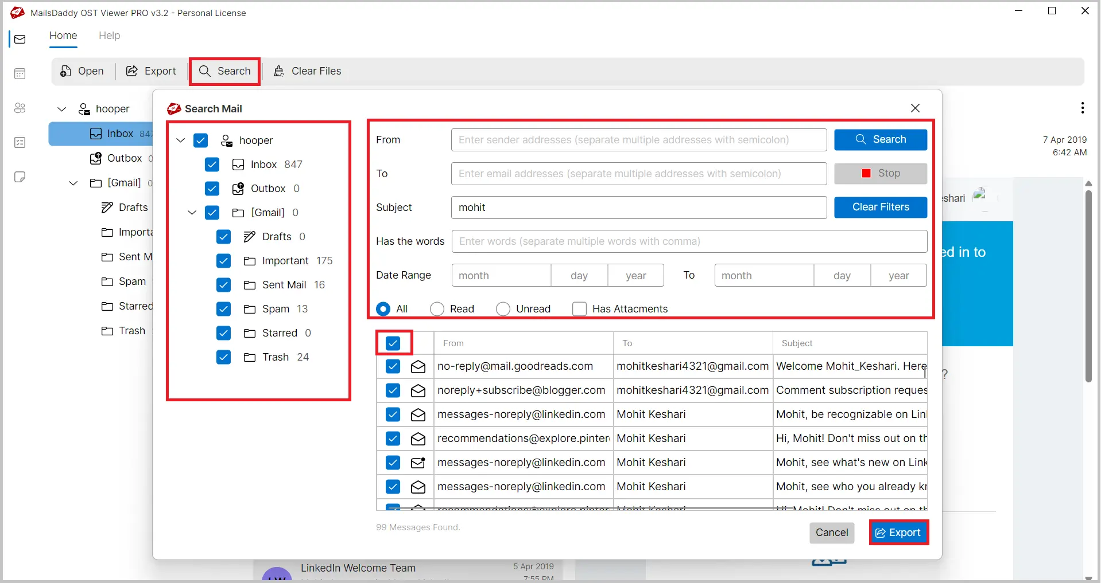Uncheck the Inbox 847 checkbox
The image size is (1101, 583).
[212, 165]
